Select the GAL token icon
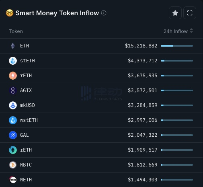This screenshot has height=187, width=203. click(13, 135)
